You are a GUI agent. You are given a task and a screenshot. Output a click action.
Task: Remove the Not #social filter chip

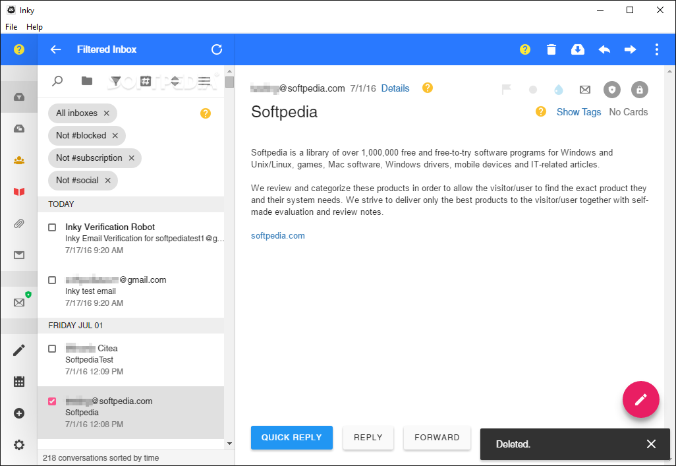click(x=108, y=181)
